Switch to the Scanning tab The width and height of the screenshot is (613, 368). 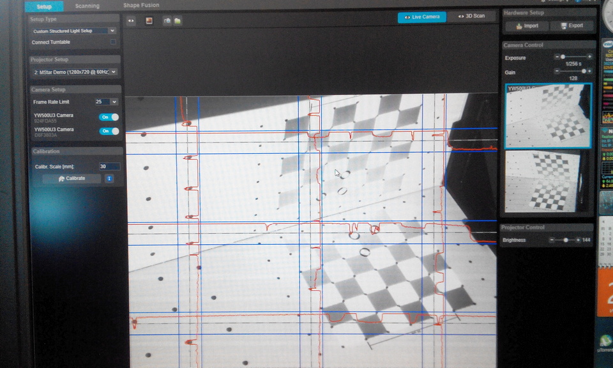[87, 6]
